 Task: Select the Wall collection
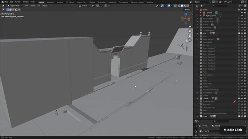pos(205,34)
